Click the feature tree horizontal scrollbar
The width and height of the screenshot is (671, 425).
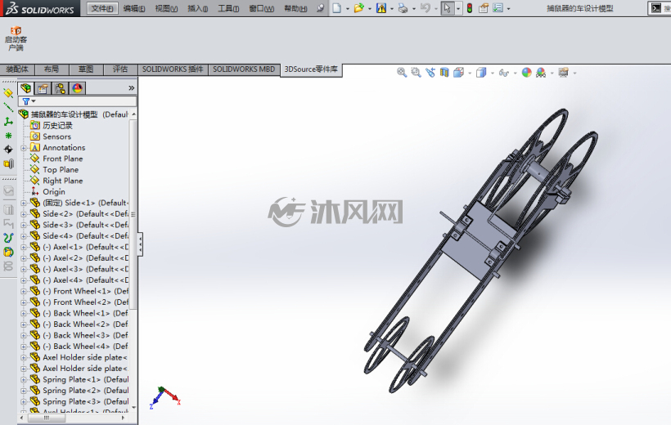click(46, 418)
